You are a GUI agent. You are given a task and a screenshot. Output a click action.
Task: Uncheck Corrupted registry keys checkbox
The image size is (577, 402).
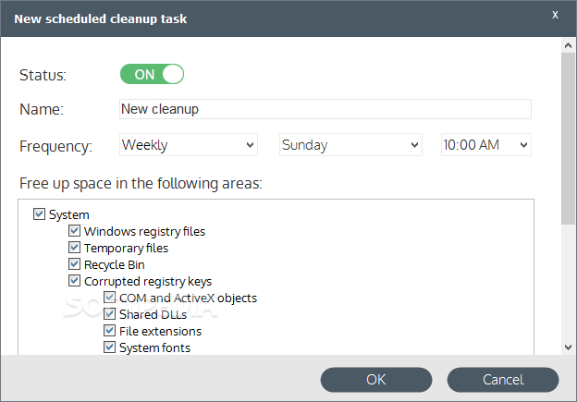74,281
